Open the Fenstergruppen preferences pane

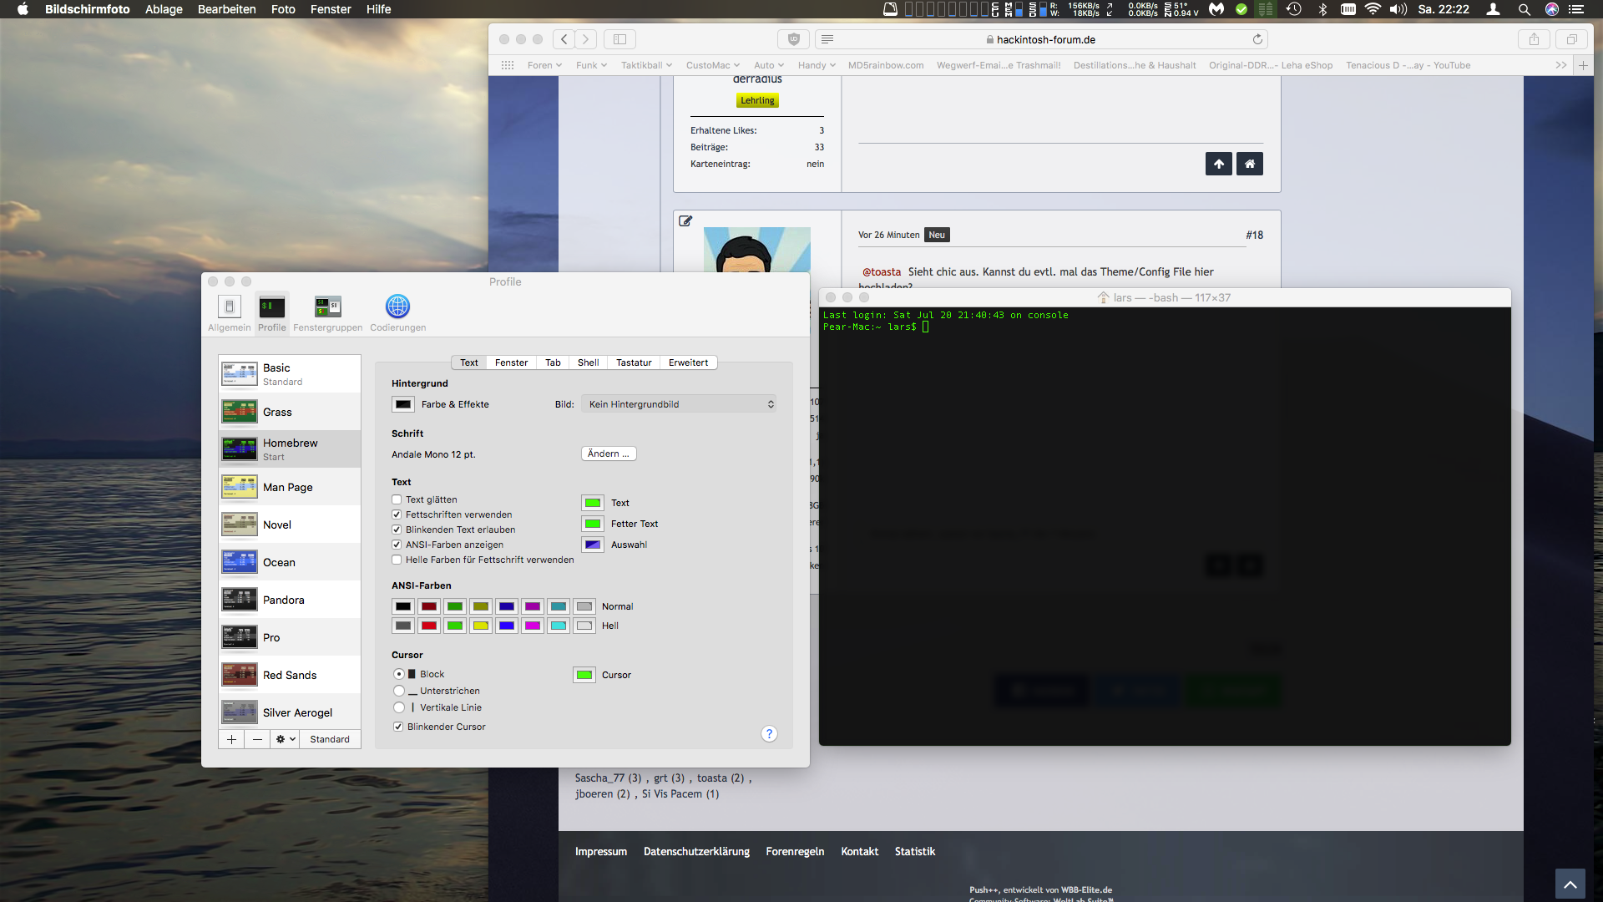coord(327,312)
